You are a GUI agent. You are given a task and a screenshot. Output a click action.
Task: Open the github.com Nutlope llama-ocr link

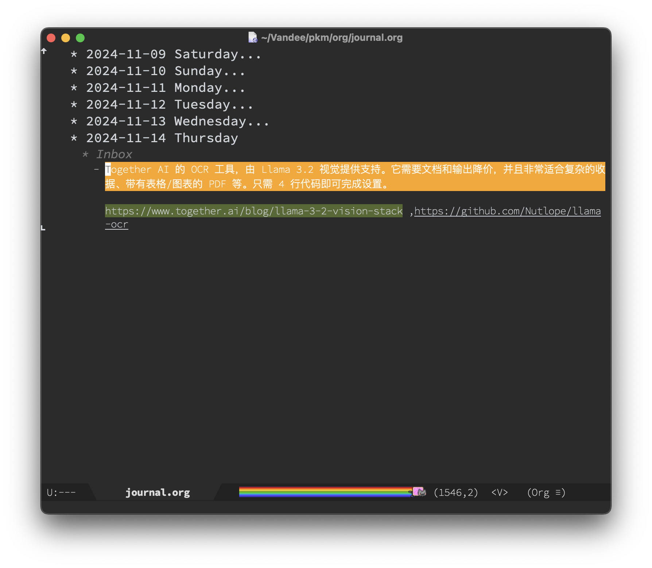pos(507,211)
